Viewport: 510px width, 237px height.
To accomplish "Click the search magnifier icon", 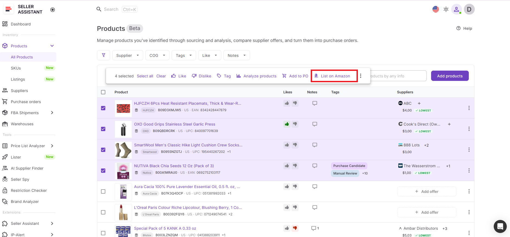I will coord(99,9).
